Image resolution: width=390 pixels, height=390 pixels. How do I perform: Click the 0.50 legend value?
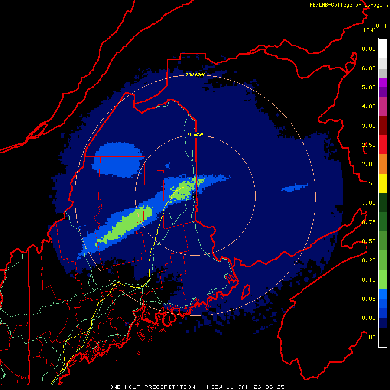pyautogui.click(x=369, y=241)
